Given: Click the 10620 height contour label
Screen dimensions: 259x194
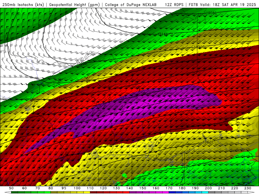Looking at the screenshot, I should pyautogui.click(x=208, y=142).
